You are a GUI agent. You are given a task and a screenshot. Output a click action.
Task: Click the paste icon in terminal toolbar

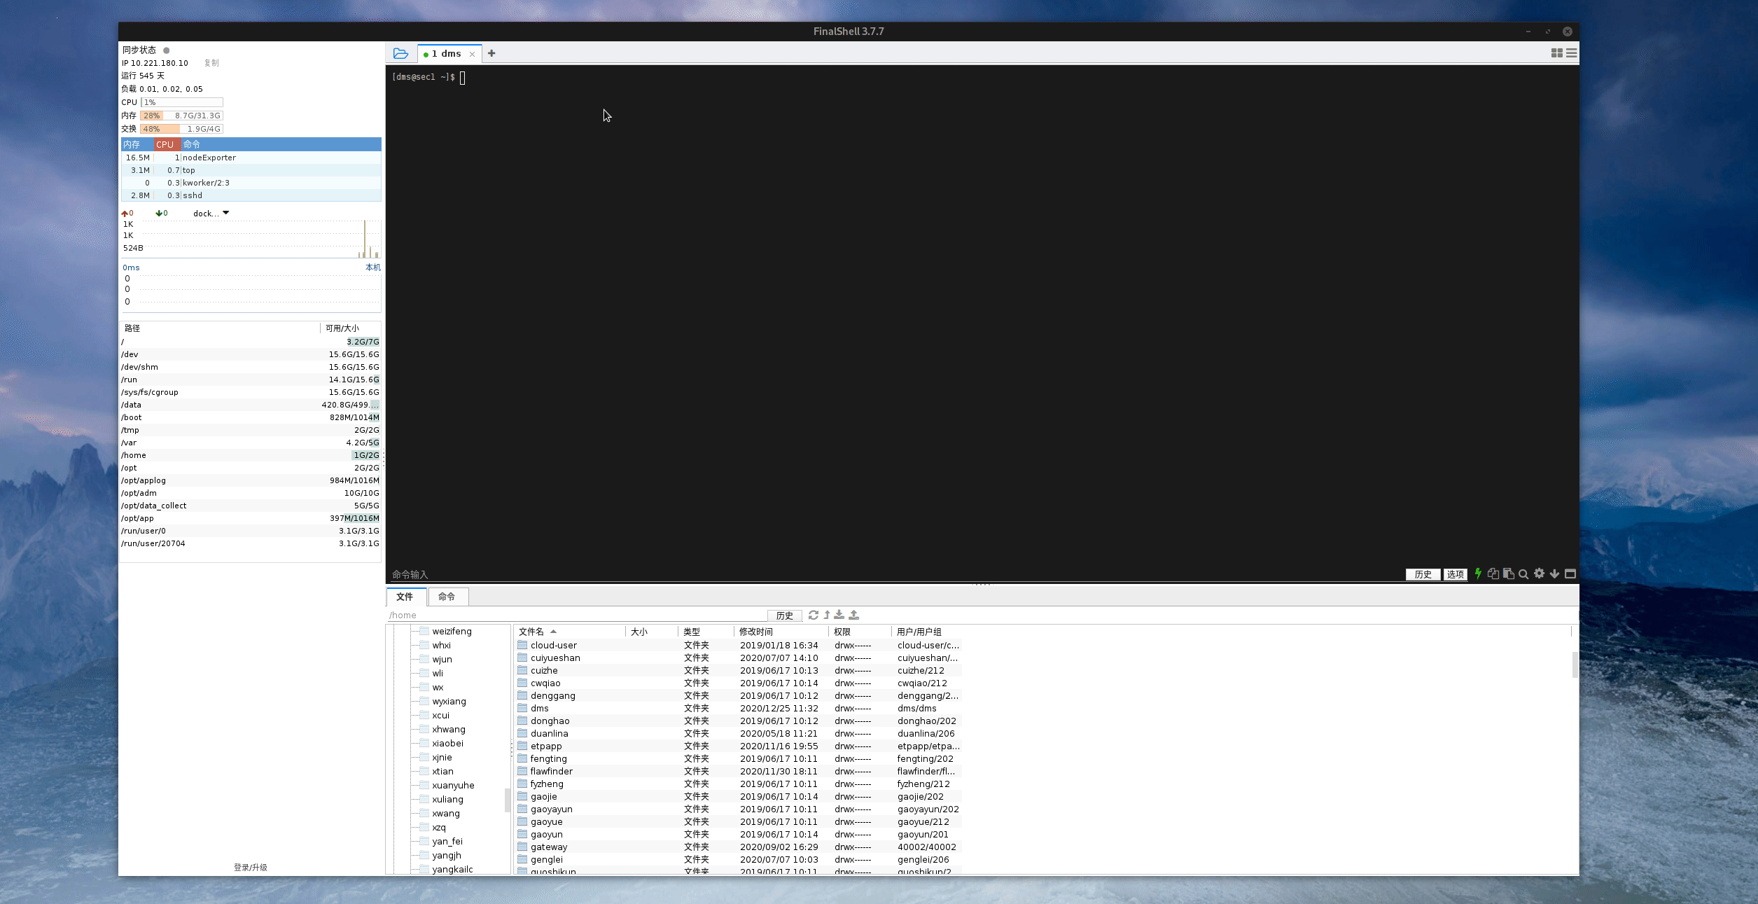tap(1508, 573)
